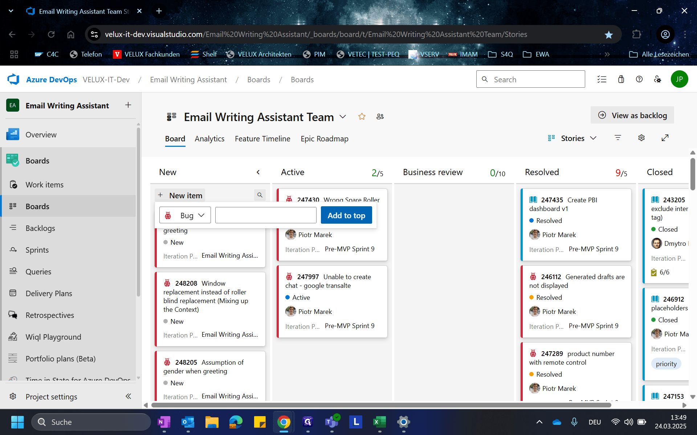Viewport: 697px width, 435px height.
Task: Switch to the Analytics tab
Action: pyautogui.click(x=209, y=139)
